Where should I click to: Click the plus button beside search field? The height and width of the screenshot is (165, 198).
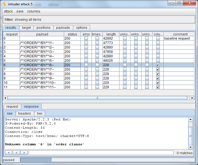pyautogui.click(x=9, y=153)
